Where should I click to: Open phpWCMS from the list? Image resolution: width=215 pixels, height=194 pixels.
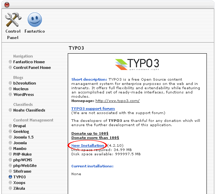pyautogui.click(x=23, y=160)
